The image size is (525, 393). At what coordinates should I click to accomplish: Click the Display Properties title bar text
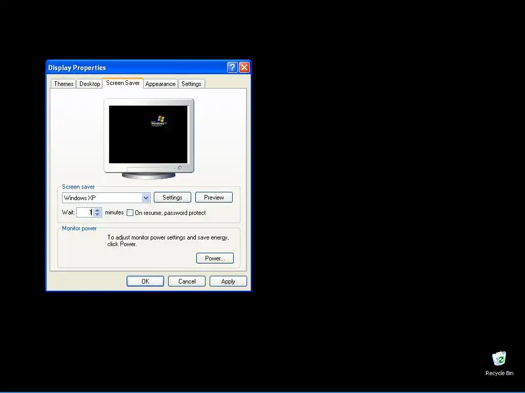(77, 68)
